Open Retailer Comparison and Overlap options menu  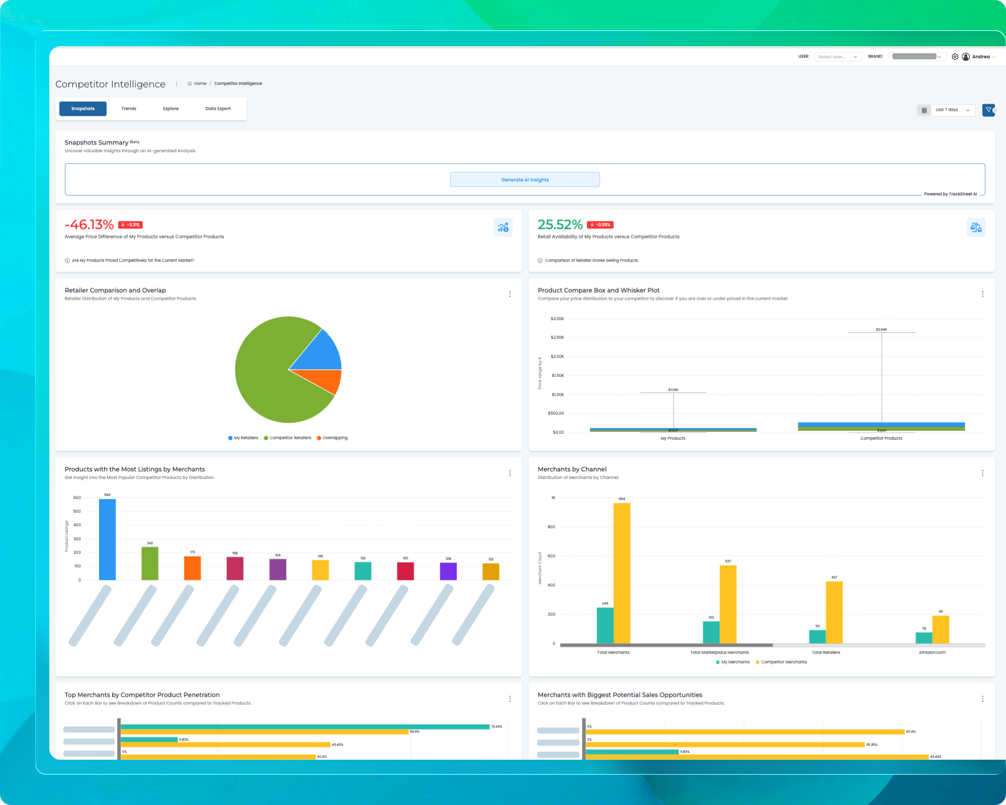510,294
